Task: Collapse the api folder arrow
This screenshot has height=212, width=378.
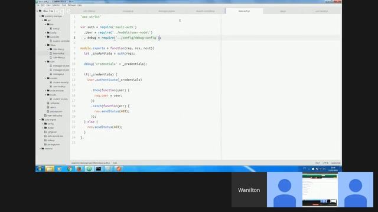Action: pos(43,21)
